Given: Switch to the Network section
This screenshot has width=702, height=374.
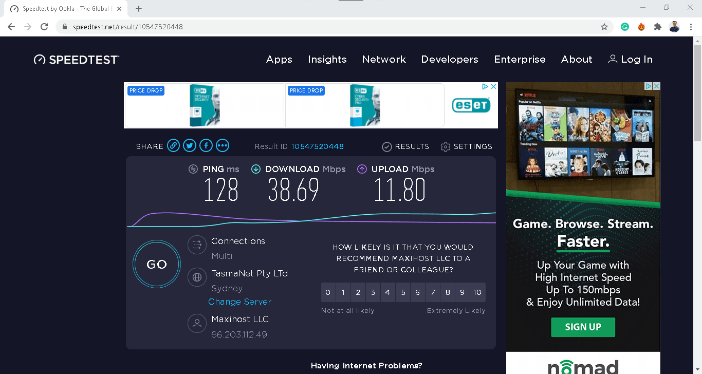Looking at the screenshot, I should 384,59.
